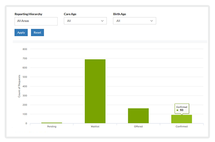Image resolution: width=215 pixels, height=142 pixels.
Task: Click the Confirmed axis label
Action: point(182,127)
